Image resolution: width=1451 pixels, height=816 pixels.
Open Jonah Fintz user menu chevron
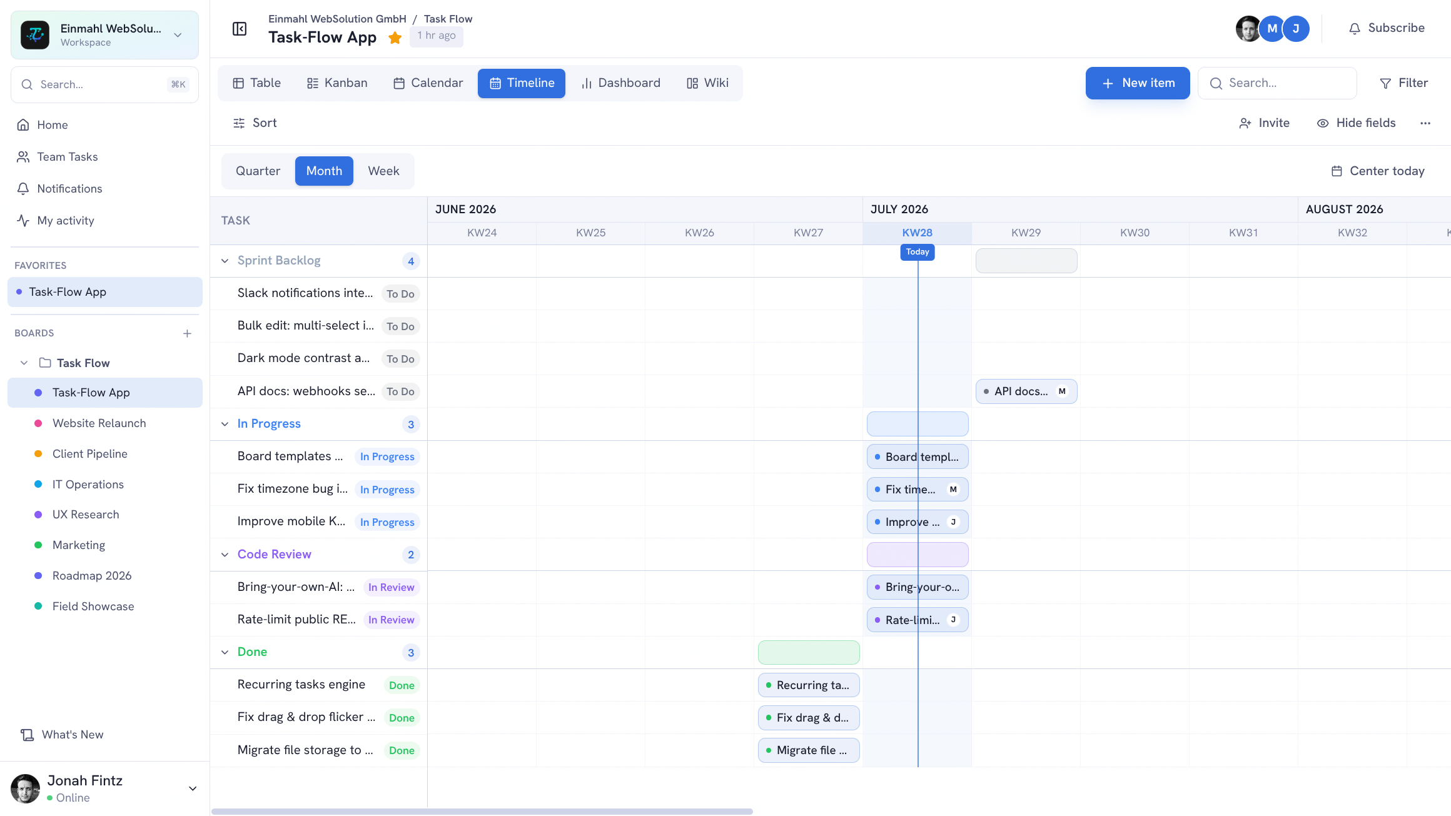pos(193,788)
